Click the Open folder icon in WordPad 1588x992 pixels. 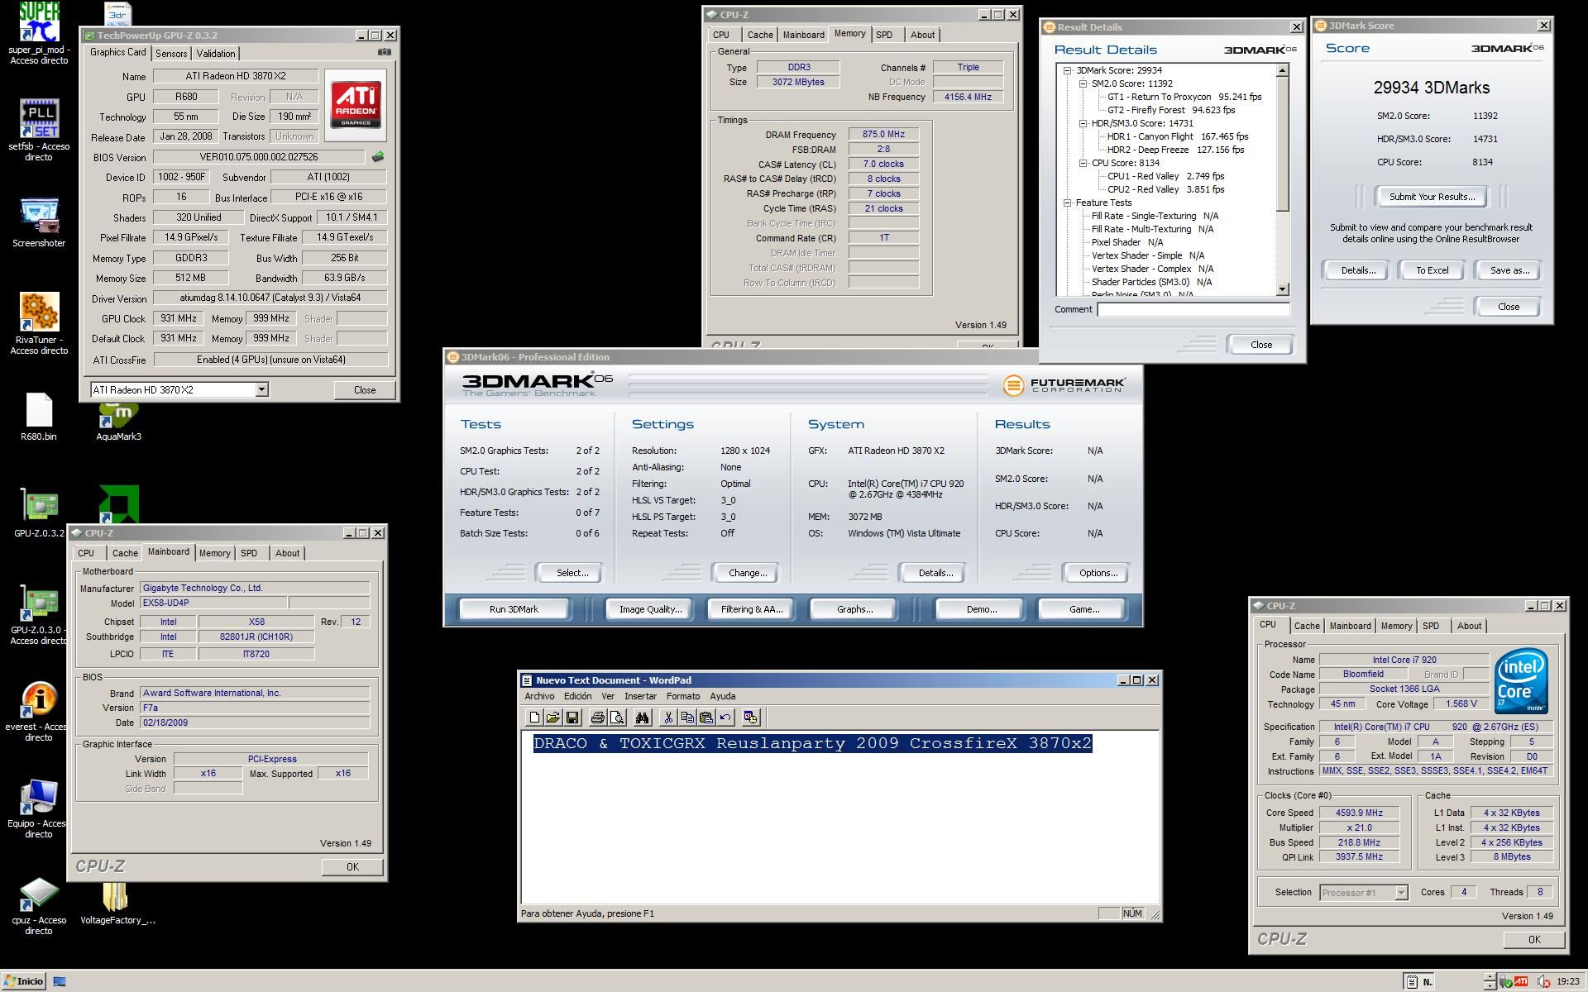552,718
